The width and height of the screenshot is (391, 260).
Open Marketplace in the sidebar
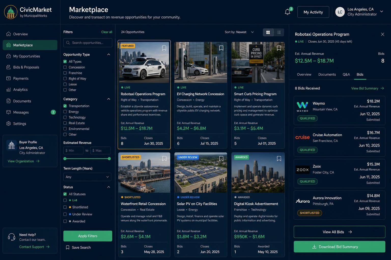30,45
